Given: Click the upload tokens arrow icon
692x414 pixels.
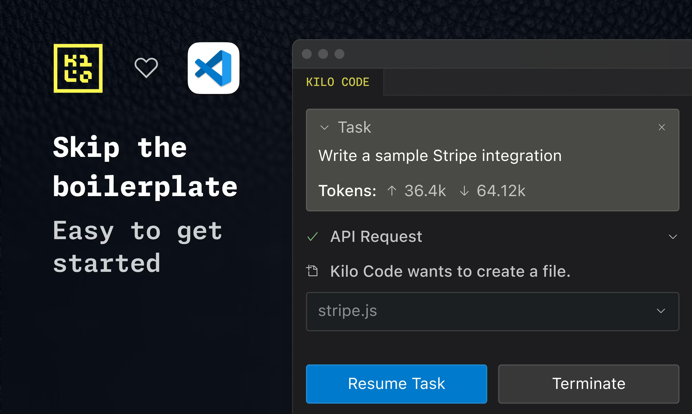Looking at the screenshot, I should (392, 191).
